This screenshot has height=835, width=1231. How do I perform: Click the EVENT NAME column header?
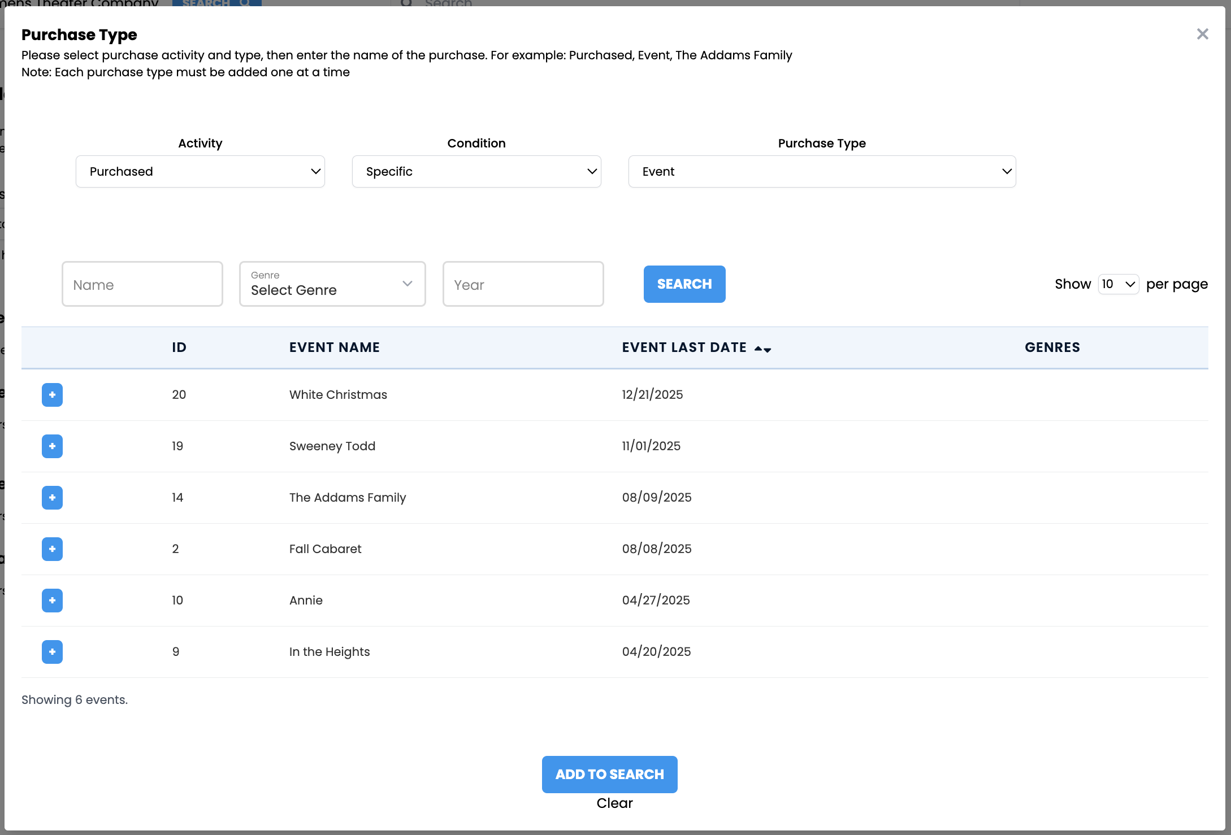click(x=334, y=347)
